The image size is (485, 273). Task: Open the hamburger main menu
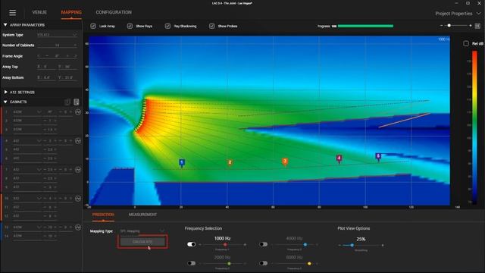point(12,13)
